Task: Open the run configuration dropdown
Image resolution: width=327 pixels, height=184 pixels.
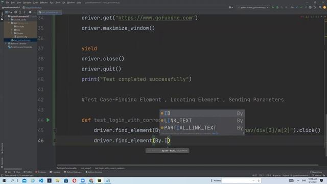Action: point(253,7)
